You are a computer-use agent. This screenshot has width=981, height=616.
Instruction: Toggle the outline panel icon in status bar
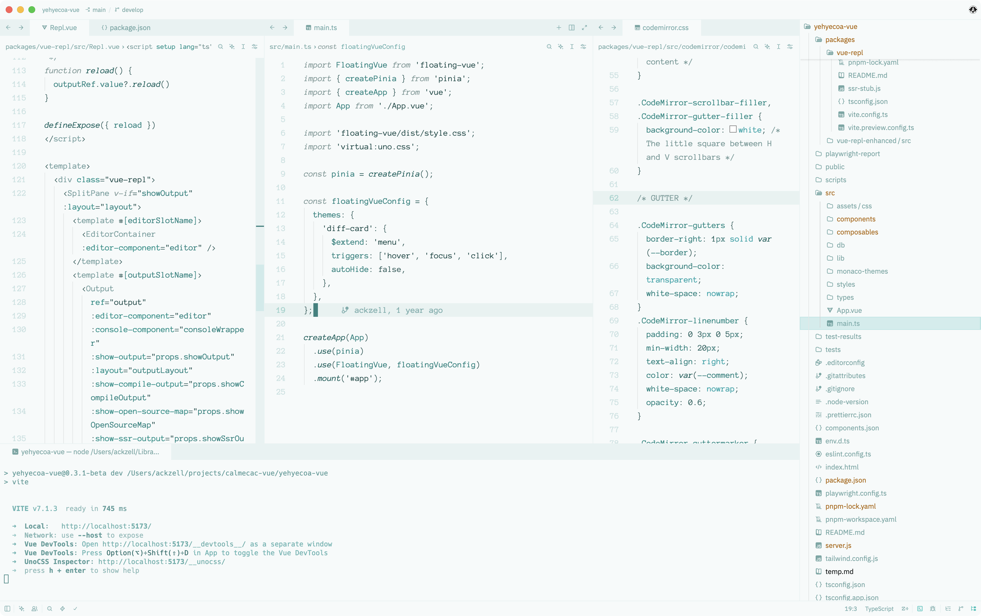point(948,609)
